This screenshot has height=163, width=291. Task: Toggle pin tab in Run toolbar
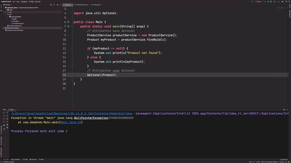coord(4,129)
